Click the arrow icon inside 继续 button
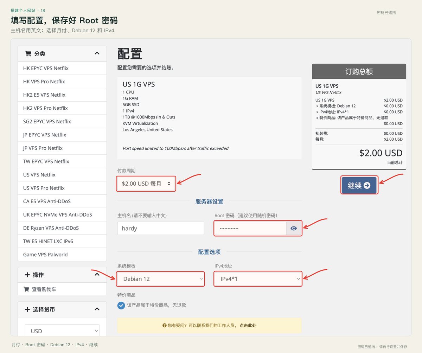The image size is (422, 353). pyautogui.click(x=367, y=185)
